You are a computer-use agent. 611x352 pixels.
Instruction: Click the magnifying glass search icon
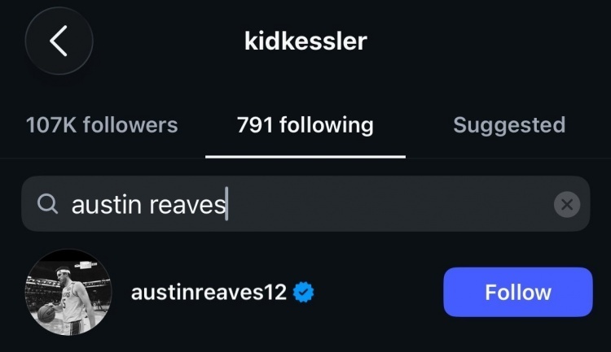point(47,204)
